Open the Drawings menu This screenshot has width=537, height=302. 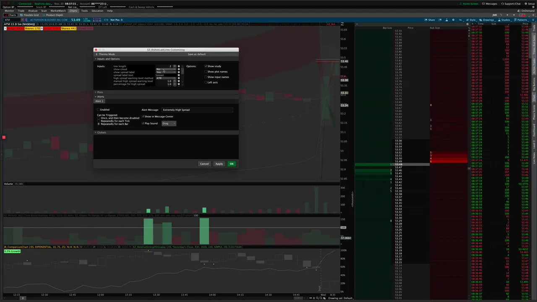point(487,20)
